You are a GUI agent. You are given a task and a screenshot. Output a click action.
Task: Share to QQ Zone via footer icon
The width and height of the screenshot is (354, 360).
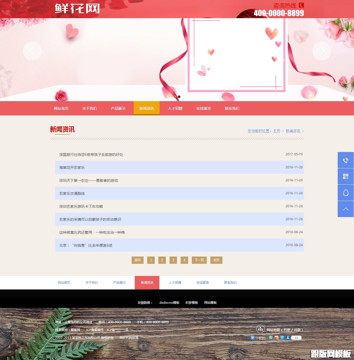[271, 338]
